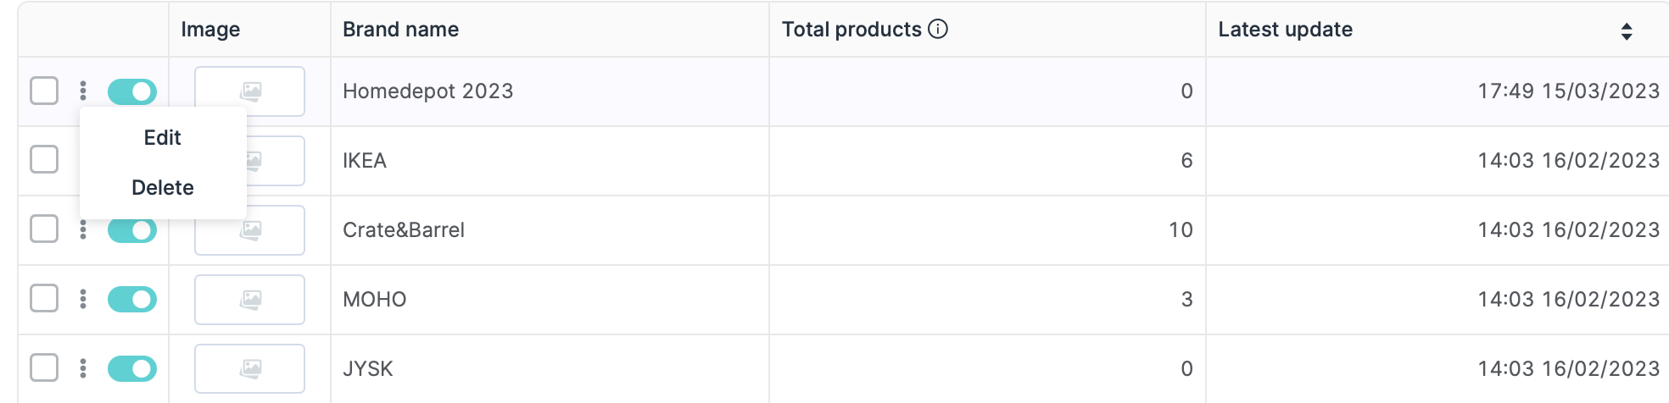Click MOHO image placeholder icon
This screenshot has width=1669, height=403.
(x=250, y=300)
